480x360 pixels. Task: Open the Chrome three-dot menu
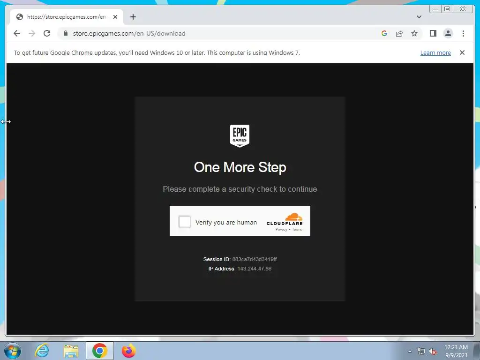click(x=463, y=33)
